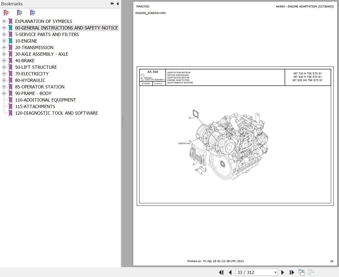The height and width of the screenshot is (277, 339).
Task: Open the 20-TRANSMISSION bookmark
Action: (34, 48)
